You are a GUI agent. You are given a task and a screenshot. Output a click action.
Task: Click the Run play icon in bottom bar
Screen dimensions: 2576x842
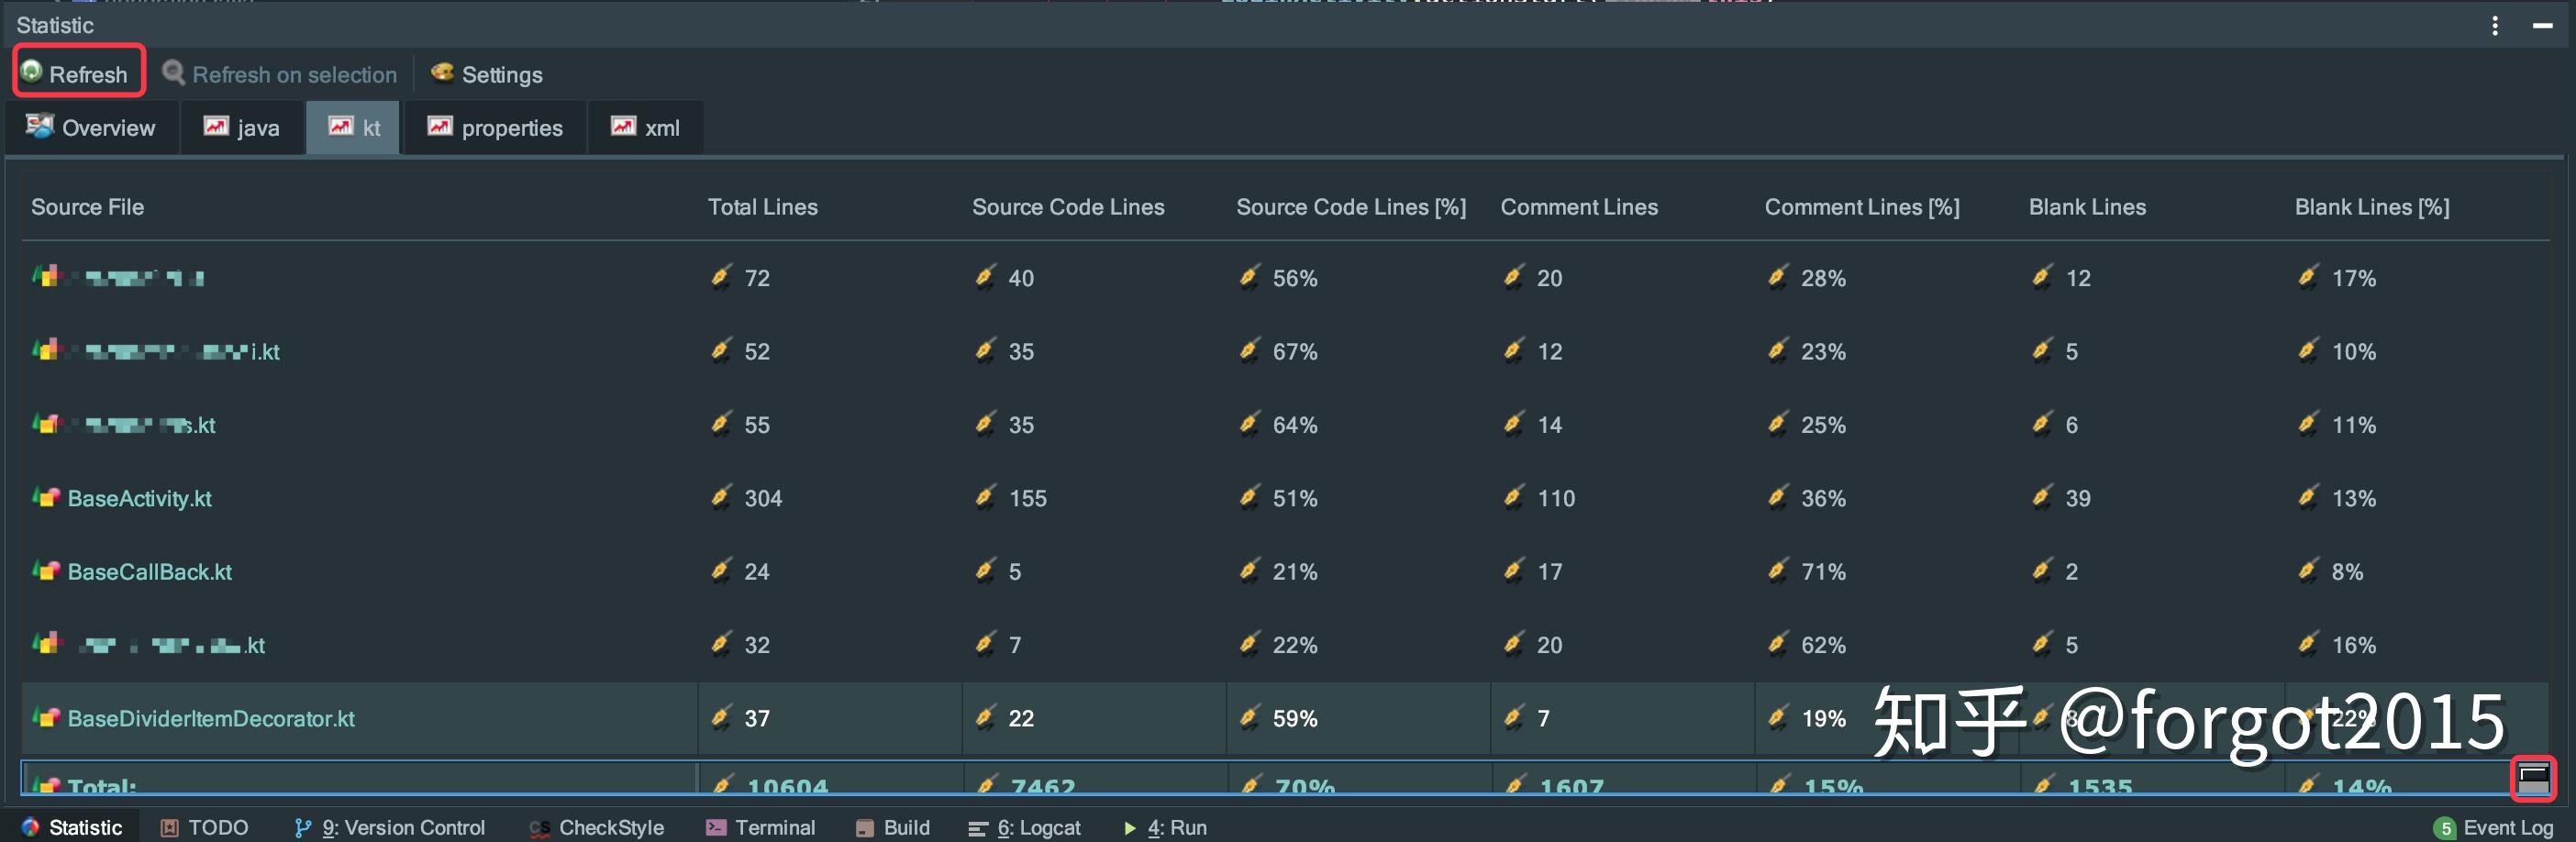coord(1130,828)
